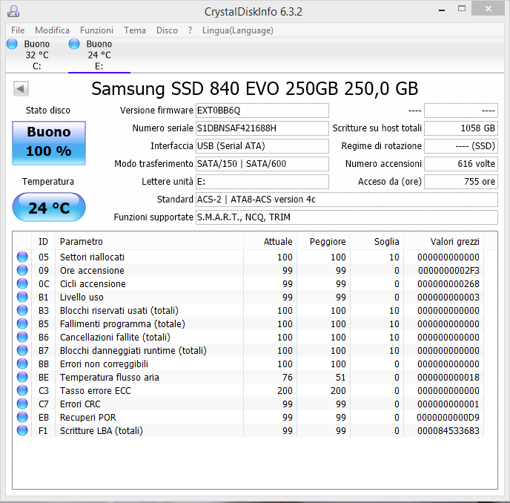
Task: Select the E: drive tab at 24 °C
Action: pyautogui.click(x=99, y=55)
